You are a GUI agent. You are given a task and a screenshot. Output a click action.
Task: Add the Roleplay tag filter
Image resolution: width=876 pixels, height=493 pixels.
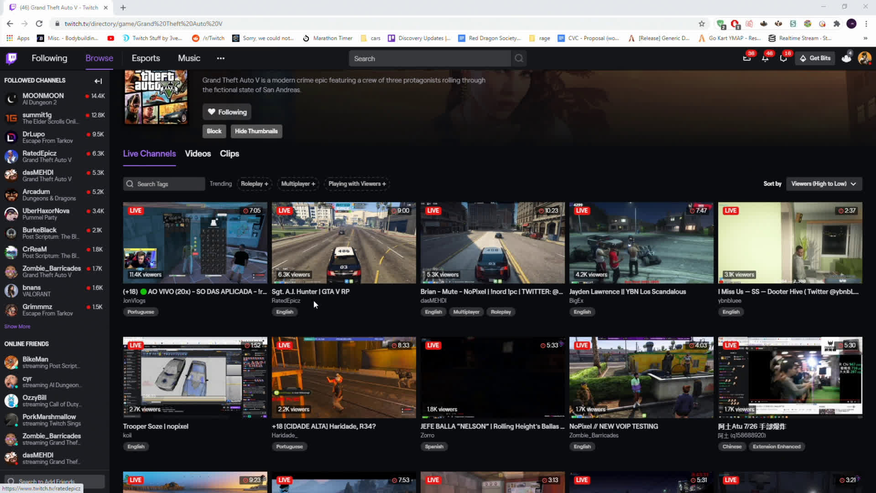pos(254,184)
